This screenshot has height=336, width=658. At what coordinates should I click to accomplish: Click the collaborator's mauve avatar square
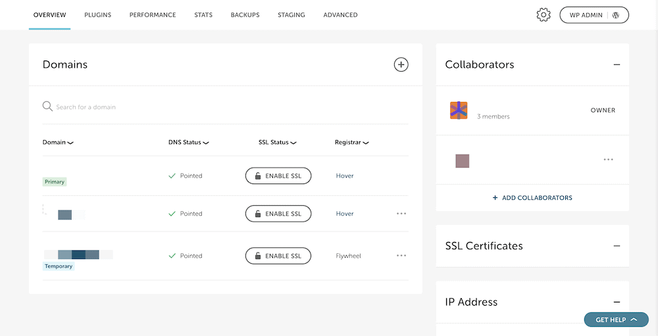(462, 160)
